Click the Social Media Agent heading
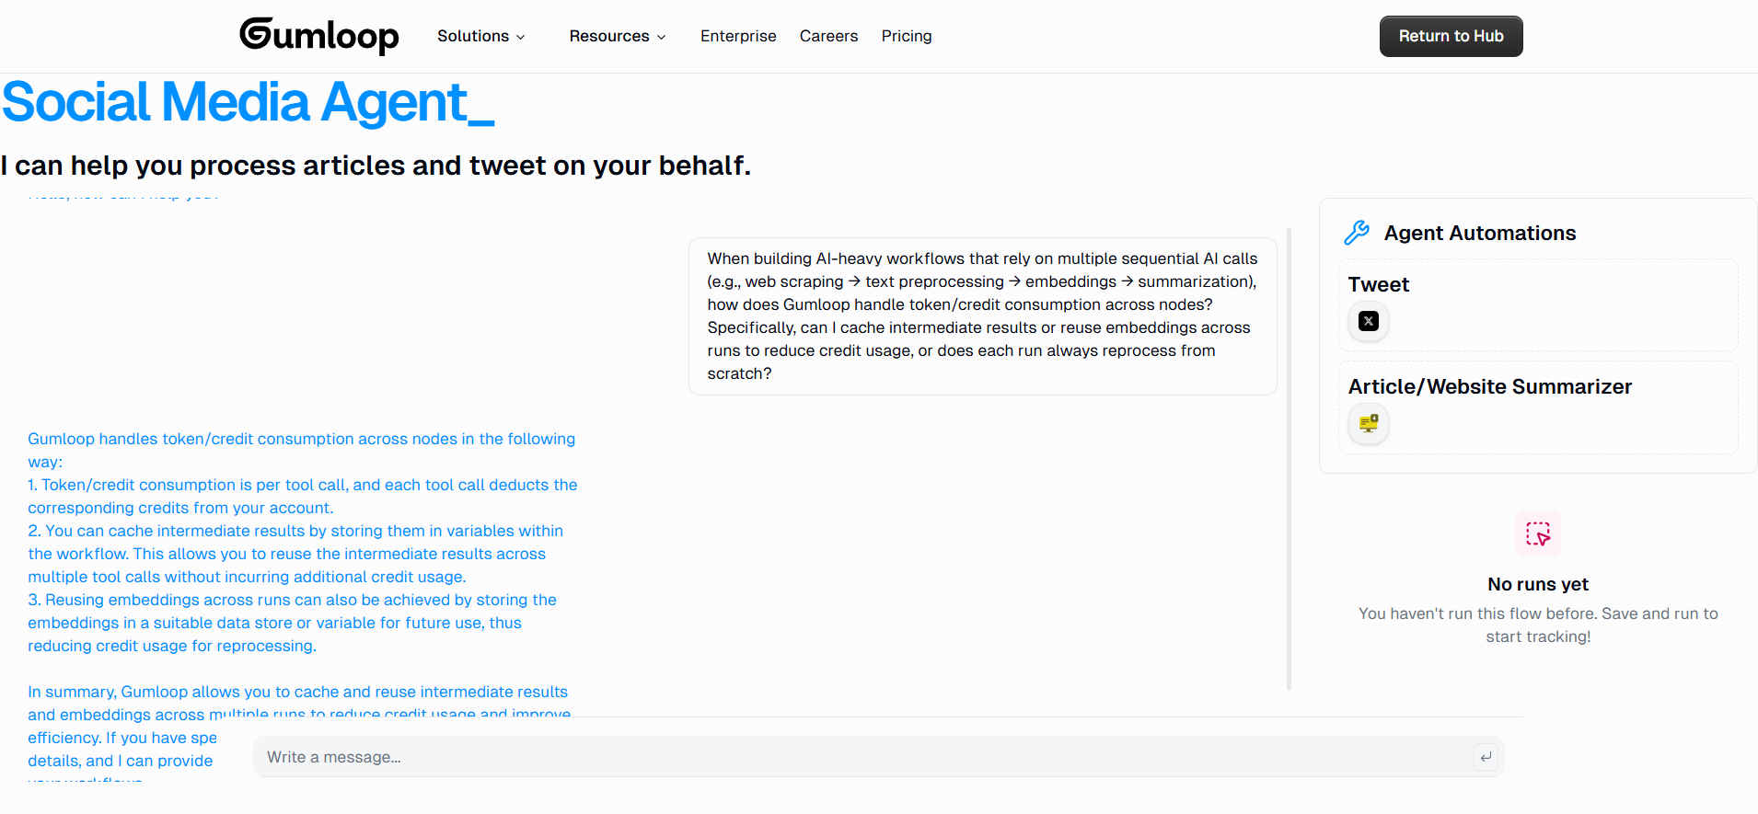The width and height of the screenshot is (1758, 814). pyautogui.click(x=248, y=102)
